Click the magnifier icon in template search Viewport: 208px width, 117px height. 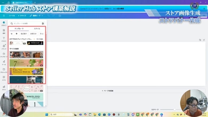point(12,23)
